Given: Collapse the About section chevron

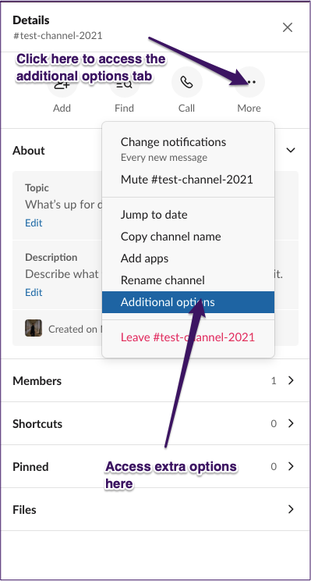Looking at the screenshot, I should coord(291,150).
